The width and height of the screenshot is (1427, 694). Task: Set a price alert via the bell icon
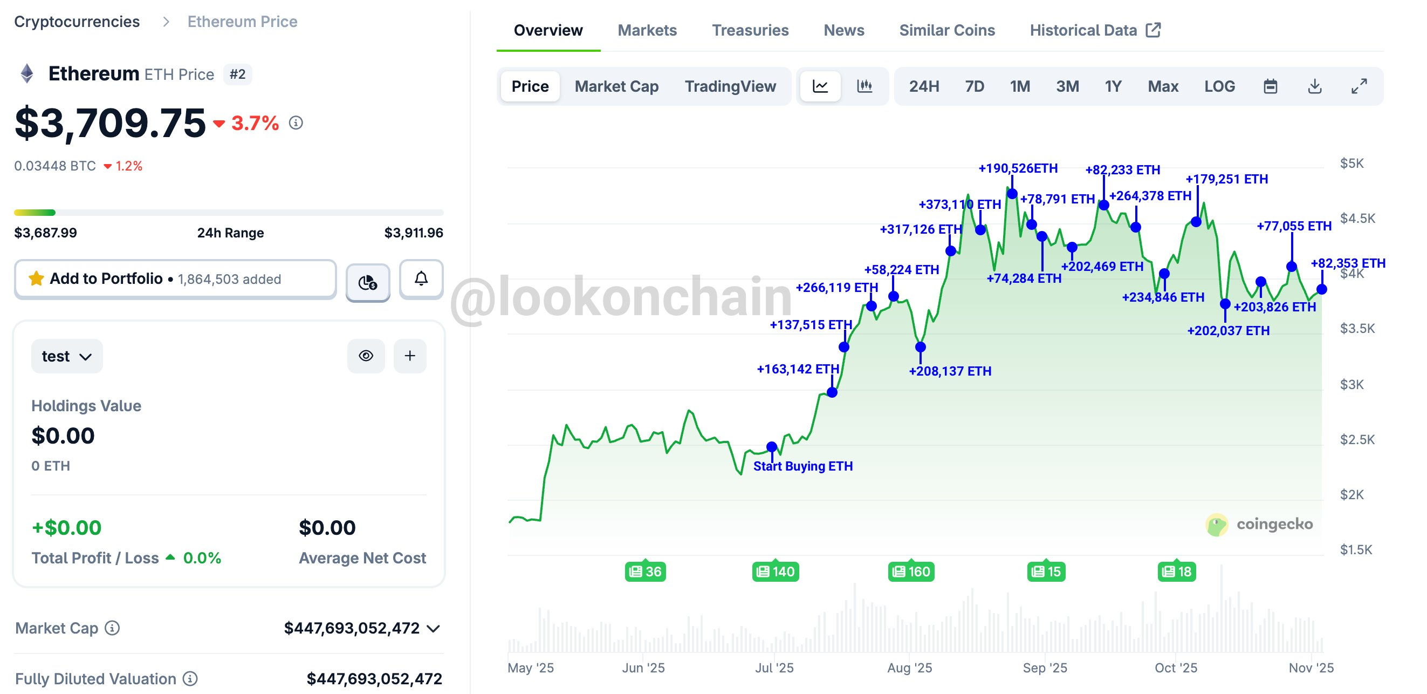[421, 280]
